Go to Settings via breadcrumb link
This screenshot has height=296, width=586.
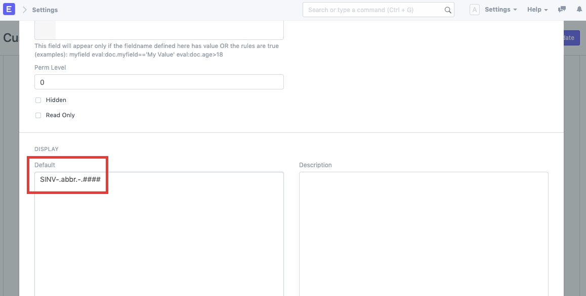coord(45,10)
